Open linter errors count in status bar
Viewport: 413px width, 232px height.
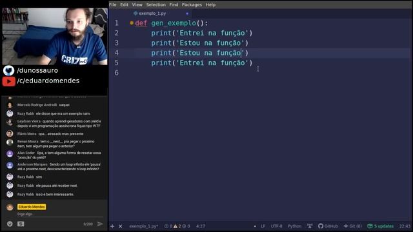[x=168, y=226]
